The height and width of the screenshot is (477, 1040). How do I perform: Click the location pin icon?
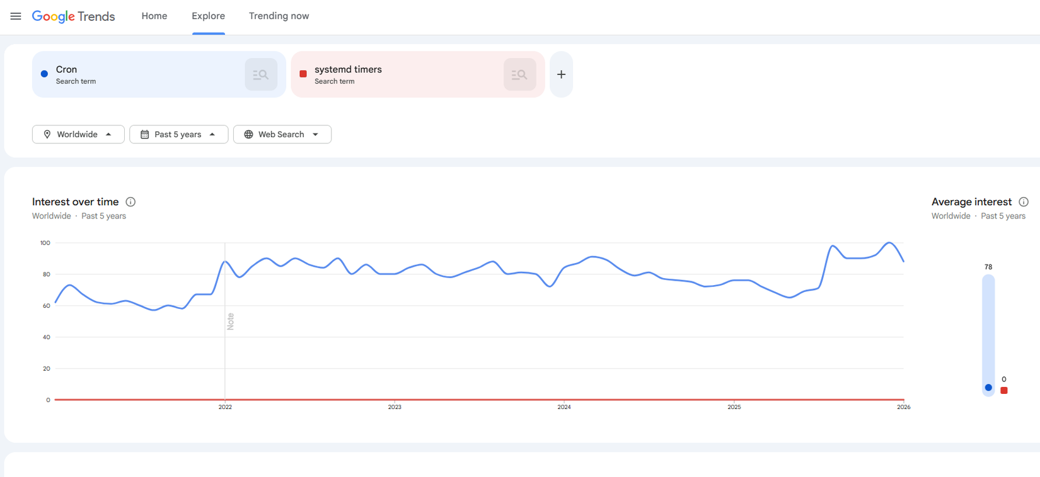pyautogui.click(x=47, y=134)
